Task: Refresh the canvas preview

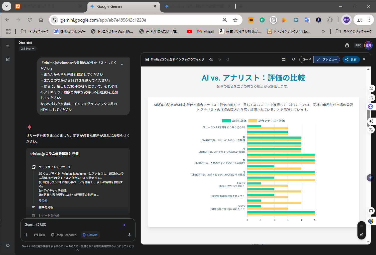Action: pyautogui.click(x=294, y=59)
